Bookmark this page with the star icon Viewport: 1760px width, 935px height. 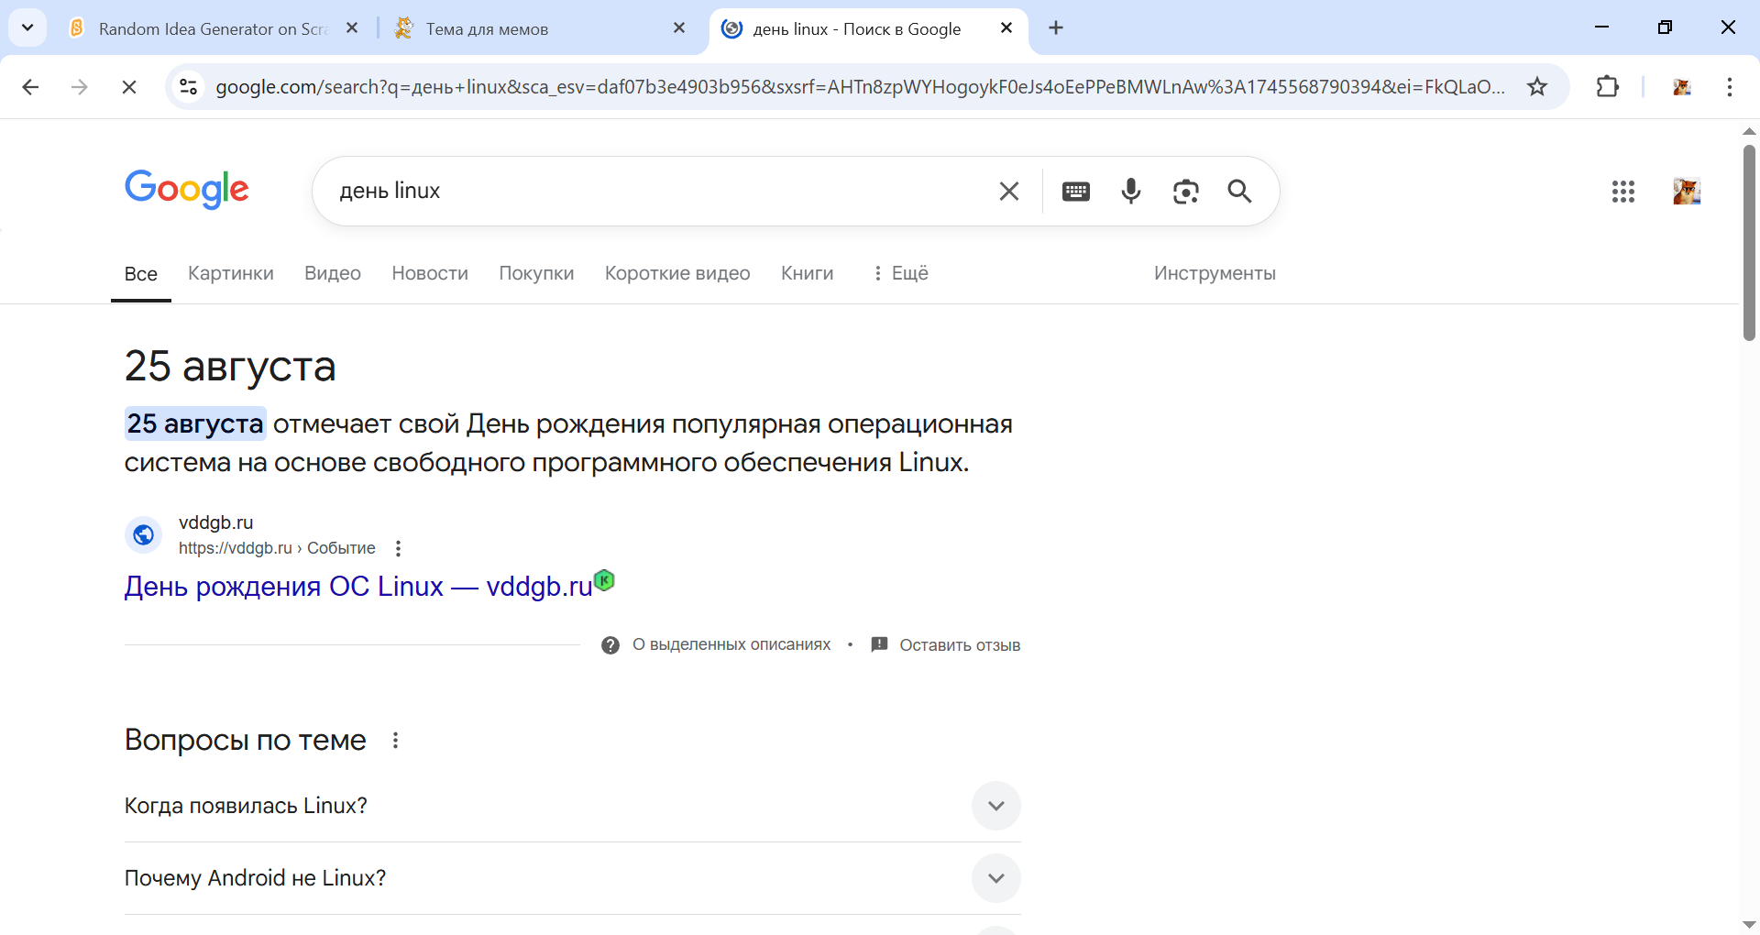click(1537, 87)
